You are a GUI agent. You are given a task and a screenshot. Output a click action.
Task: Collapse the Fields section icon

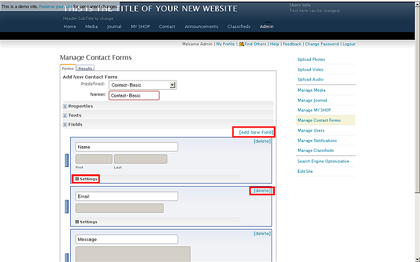click(65, 124)
